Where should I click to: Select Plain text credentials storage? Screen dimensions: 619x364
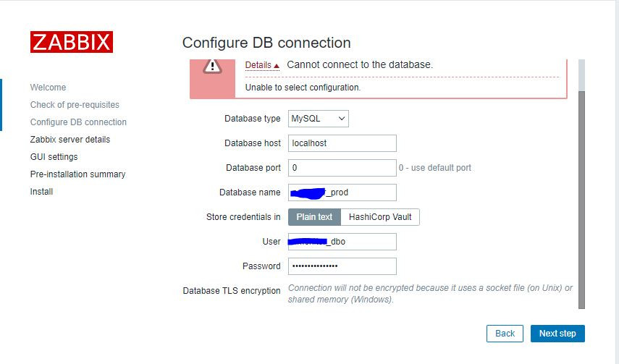[314, 217]
